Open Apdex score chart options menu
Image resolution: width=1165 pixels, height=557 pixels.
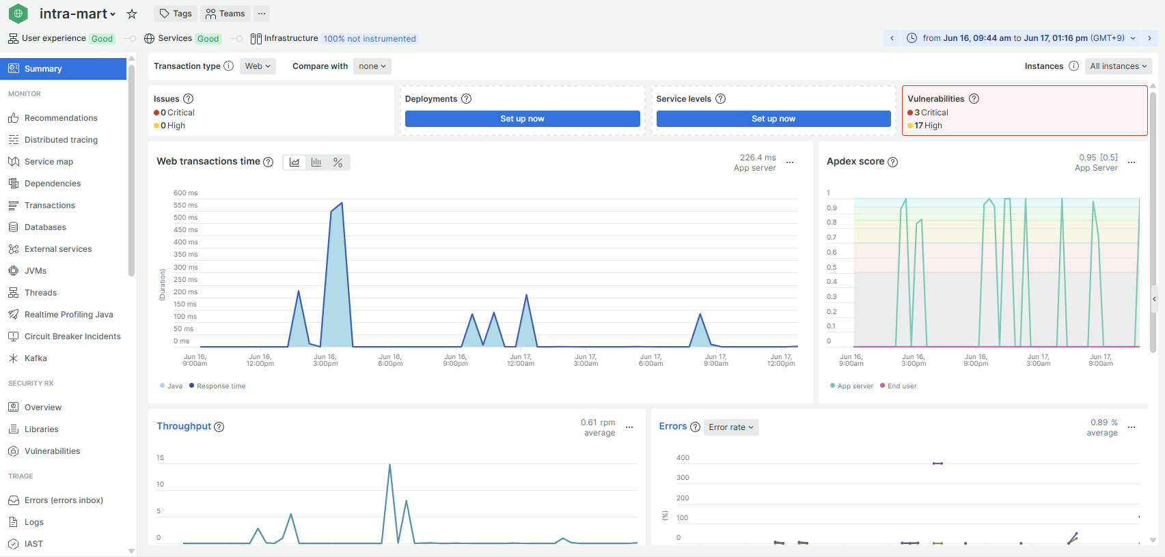[1132, 162]
